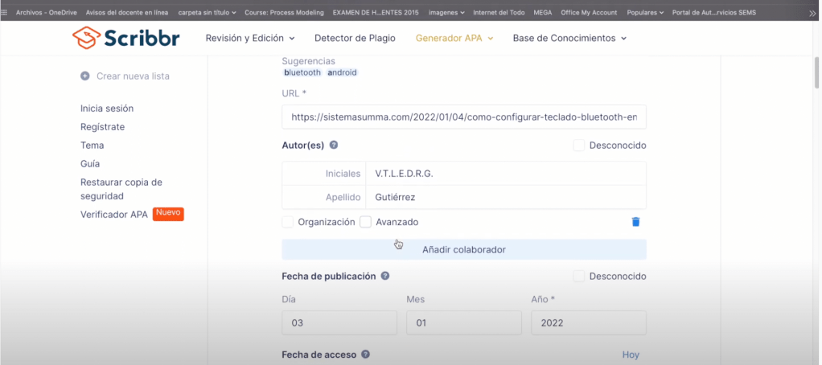The height and width of the screenshot is (365, 822).
Task: Open the Detector de Plagio page
Action: (x=355, y=38)
